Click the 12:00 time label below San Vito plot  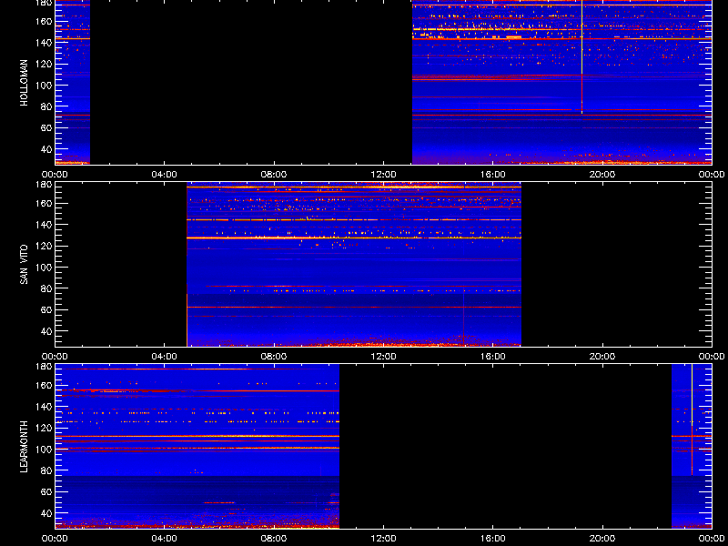coord(383,357)
